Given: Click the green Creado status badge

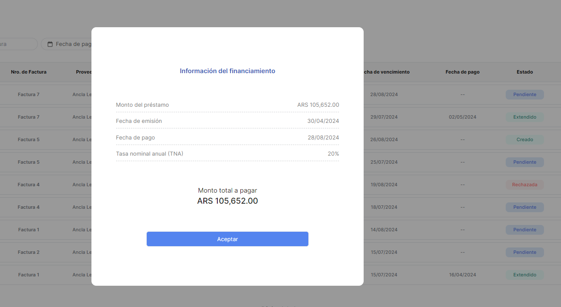Looking at the screenshot, I should pos(524,139).
